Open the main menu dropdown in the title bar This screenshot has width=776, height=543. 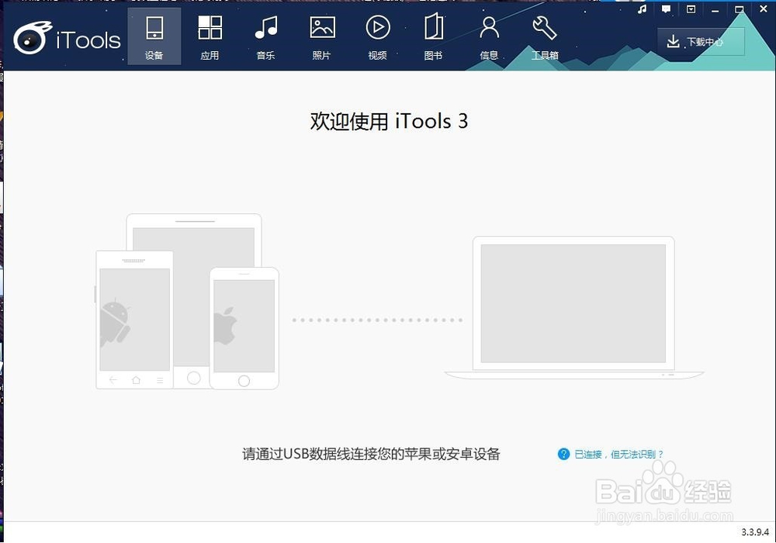click(x=690, y=9)
